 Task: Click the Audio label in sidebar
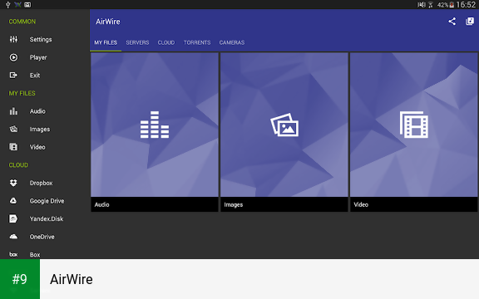37,111
